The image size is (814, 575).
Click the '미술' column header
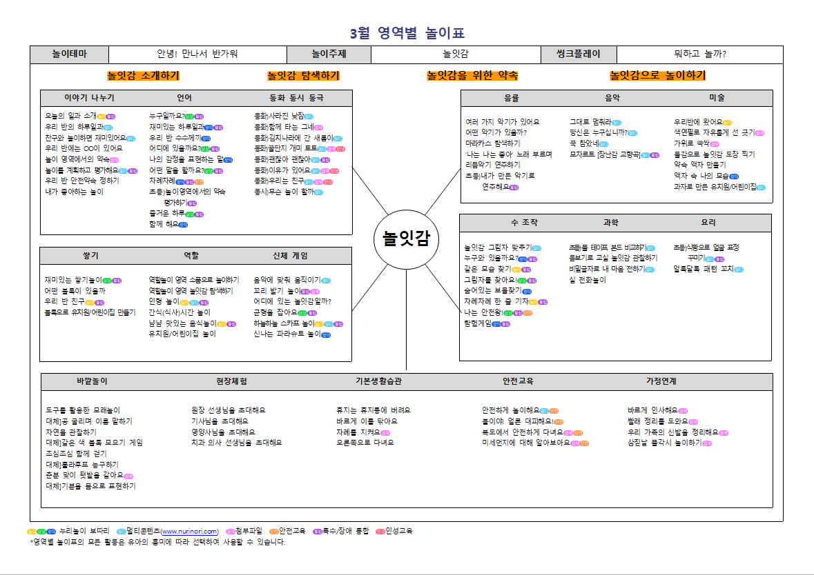717,98
